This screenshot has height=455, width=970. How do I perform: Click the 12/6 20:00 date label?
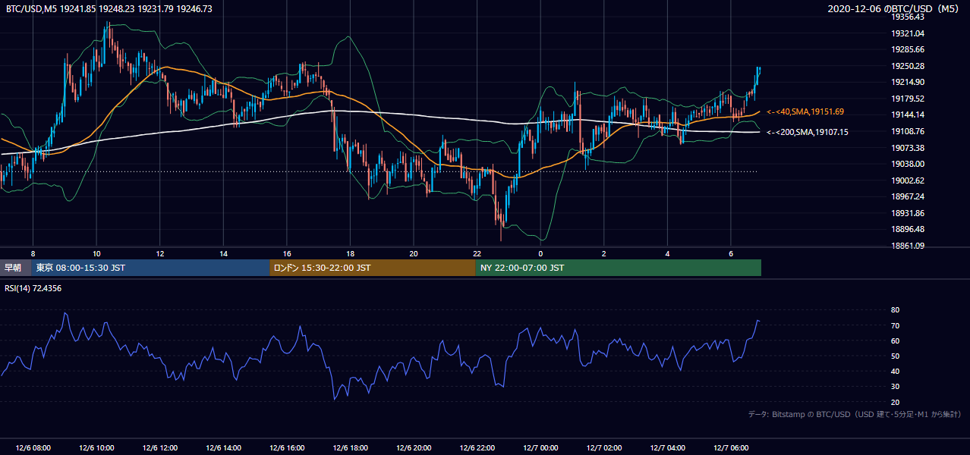(x=414, y=448)
